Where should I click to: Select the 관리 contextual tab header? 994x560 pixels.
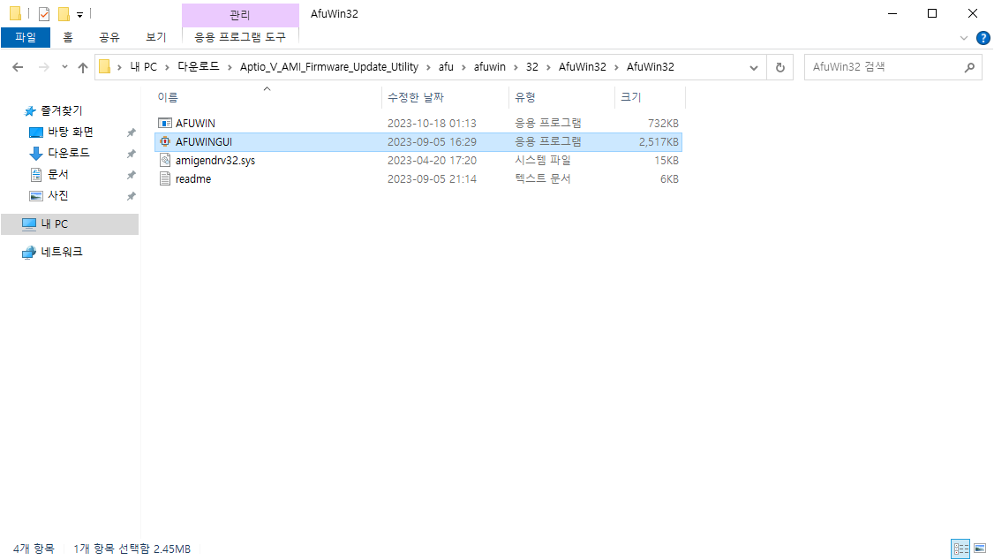tap(240, 15)
